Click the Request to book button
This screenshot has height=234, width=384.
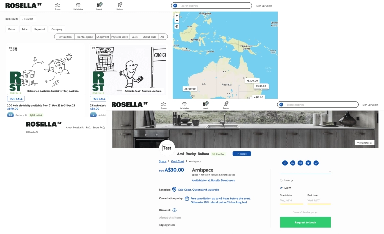[x=305, y=222]
